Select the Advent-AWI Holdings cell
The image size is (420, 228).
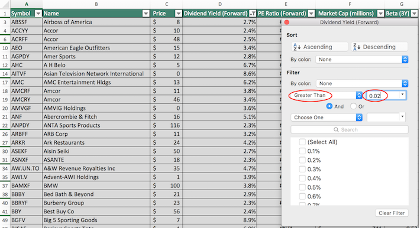pyautogui.click(x=96, y=177)
